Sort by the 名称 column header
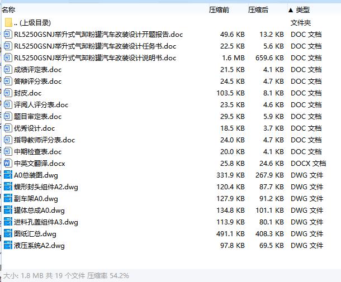The height and width of the screenshot is (282, 341). [8, 10]
